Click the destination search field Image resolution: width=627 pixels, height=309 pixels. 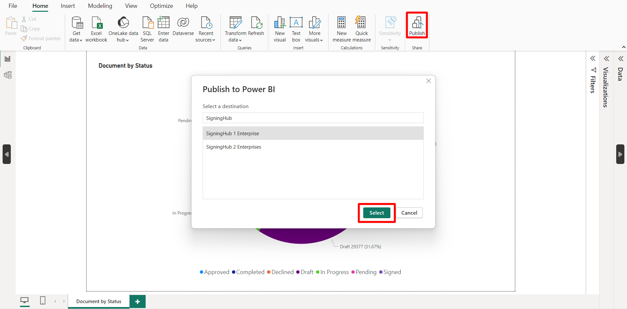(313, 118)
